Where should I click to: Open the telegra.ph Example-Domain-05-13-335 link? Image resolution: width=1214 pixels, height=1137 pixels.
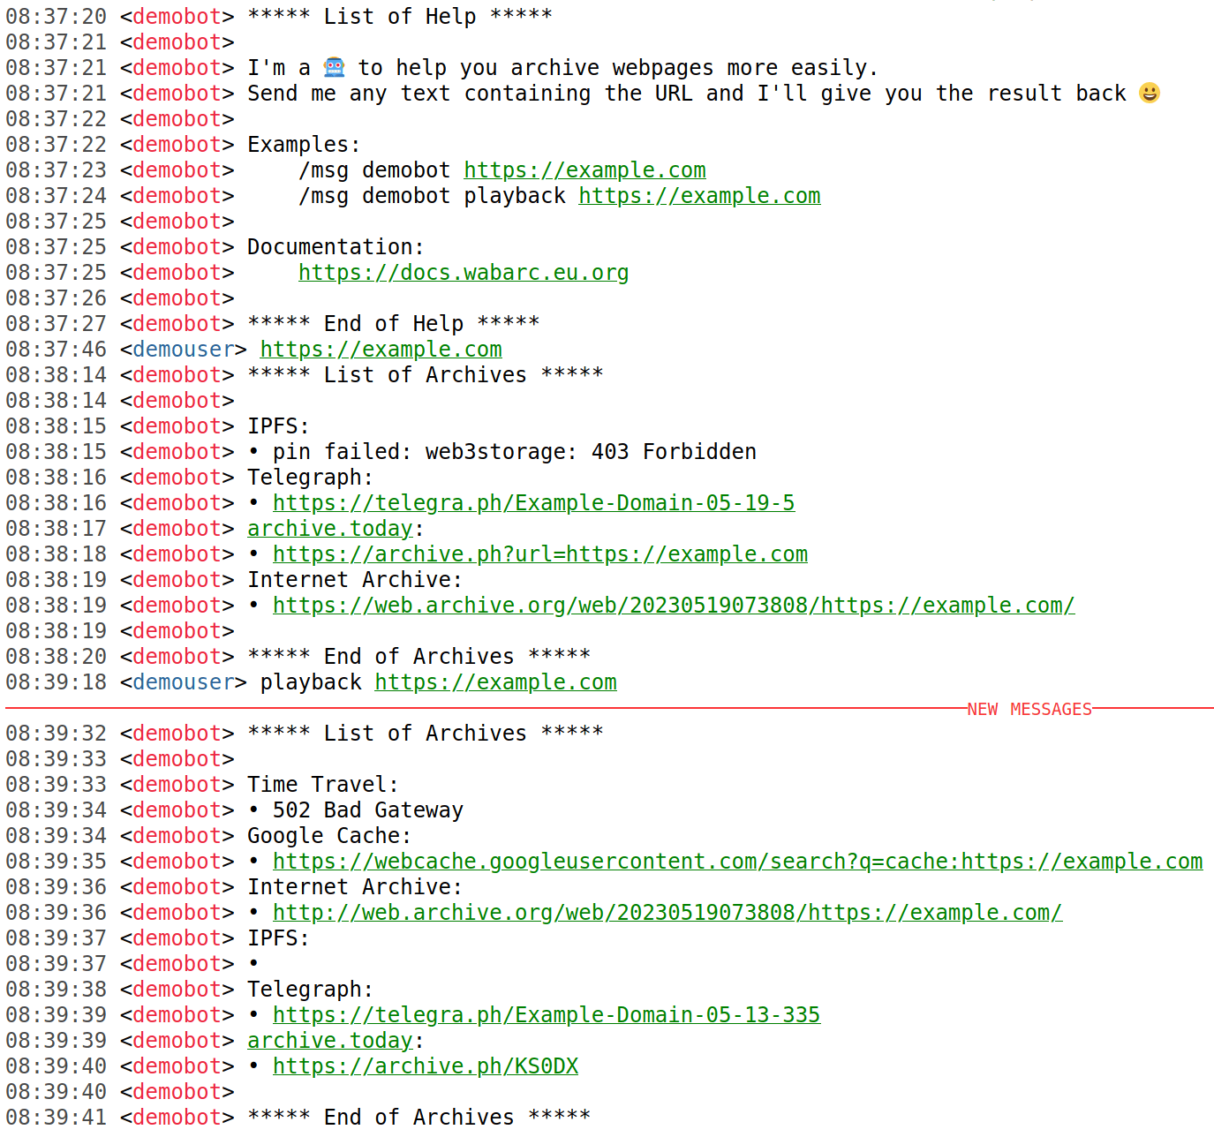pos(546,1014)
